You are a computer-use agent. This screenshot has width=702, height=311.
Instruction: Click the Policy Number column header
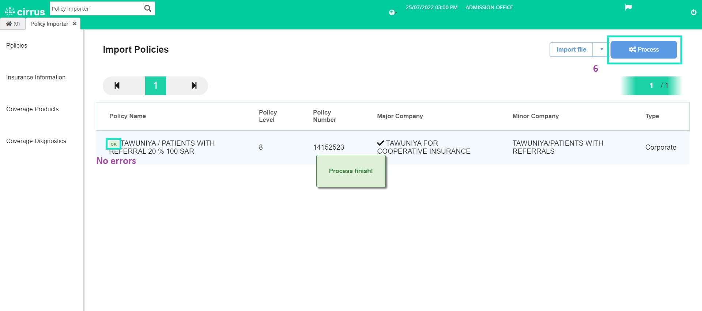(325, 116)
